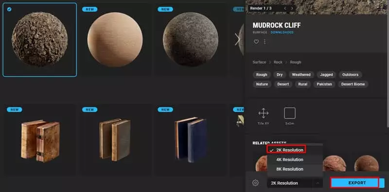This screenshot has width=389, height=192.
Task: Click the 2x2m size icon
Action: pyautogui.click(x=289, y=113)
